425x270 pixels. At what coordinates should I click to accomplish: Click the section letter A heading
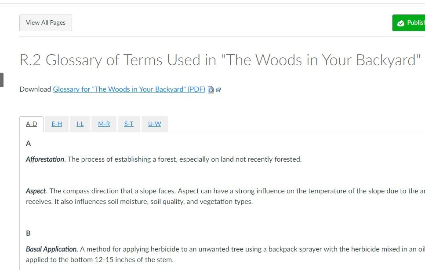(x=29, y=143)
